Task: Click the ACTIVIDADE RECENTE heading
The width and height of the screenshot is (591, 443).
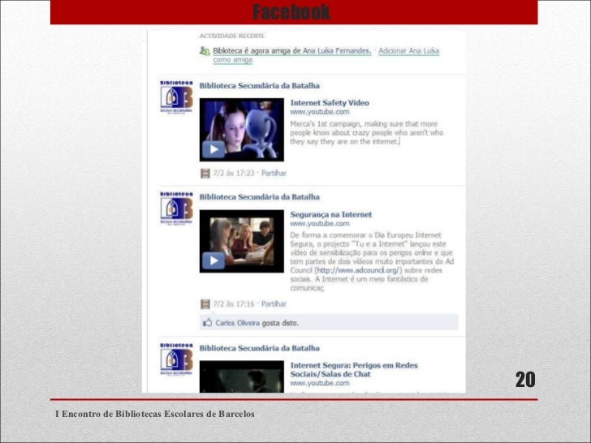Action: [232, 37]
